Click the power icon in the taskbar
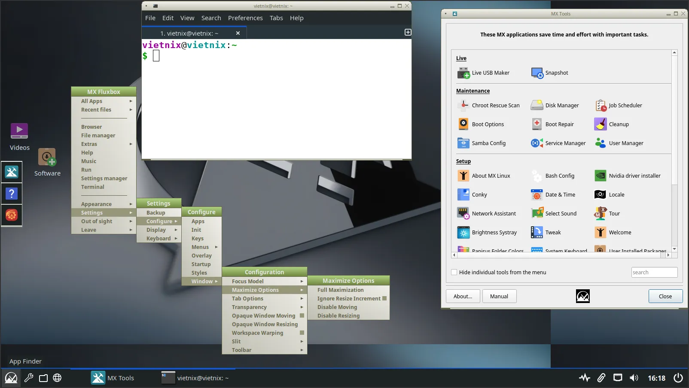Image resolution: width=689 pixels, height=388 pixels. 678,378
